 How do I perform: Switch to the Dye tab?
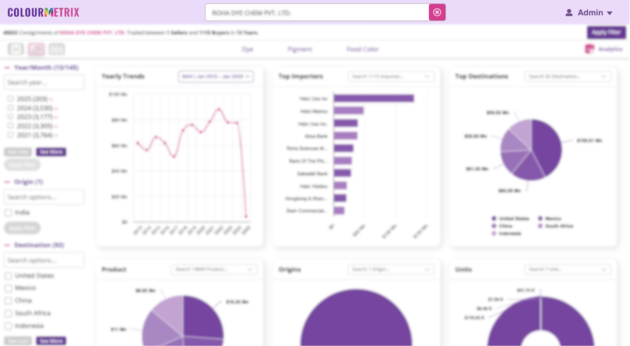[247, 49]
